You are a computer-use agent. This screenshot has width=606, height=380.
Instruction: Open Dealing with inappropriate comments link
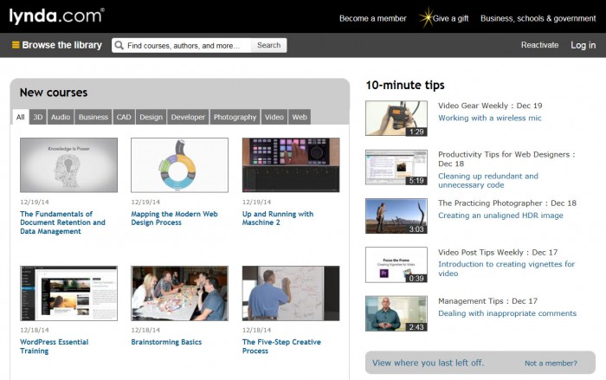(x=507, y=313)
